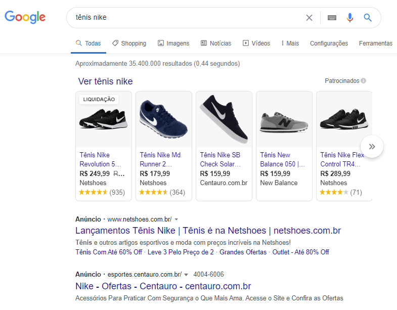Screen dimensions: 397x310
Task: Open the Google logo homepage link
Action: pyautogui.click(x=25, y=17)
